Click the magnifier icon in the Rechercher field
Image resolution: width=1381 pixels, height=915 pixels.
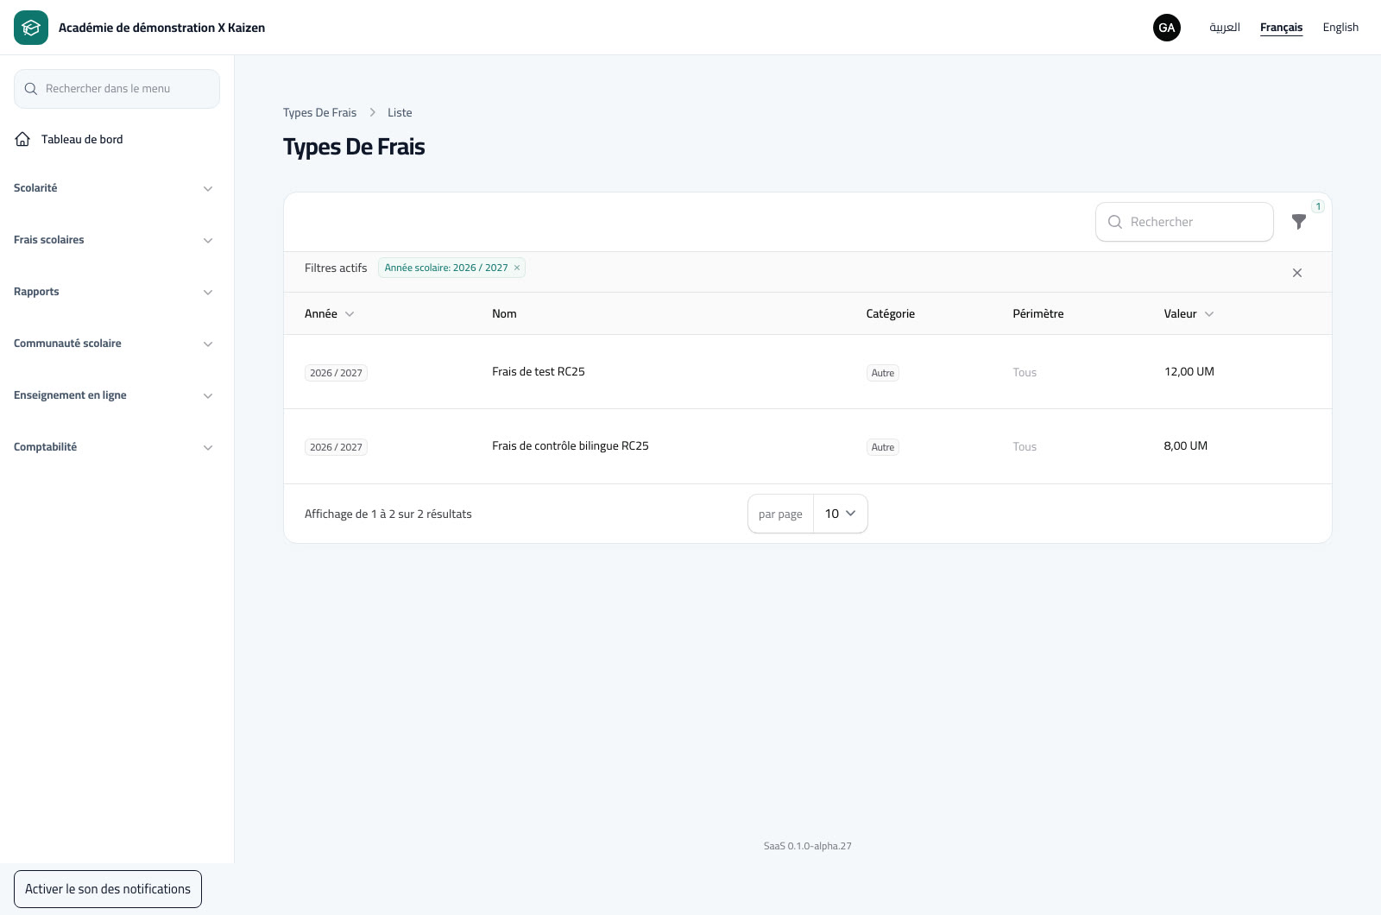pos(1115,222)
